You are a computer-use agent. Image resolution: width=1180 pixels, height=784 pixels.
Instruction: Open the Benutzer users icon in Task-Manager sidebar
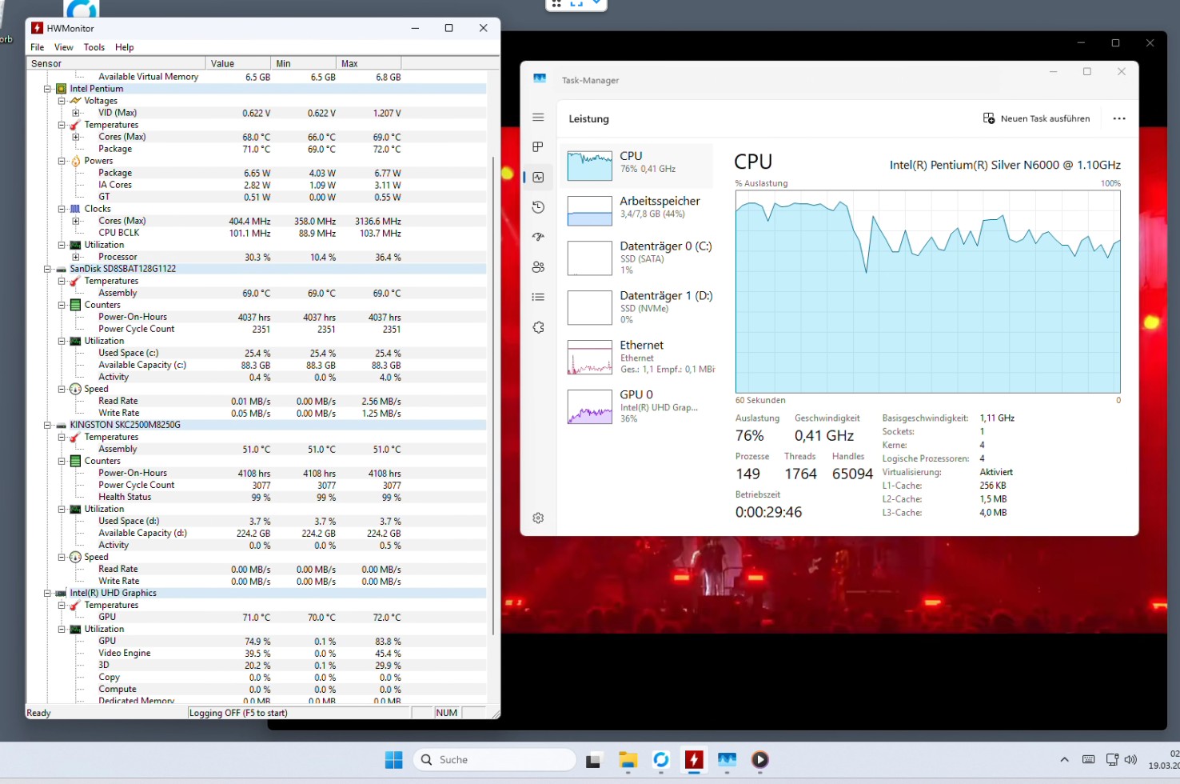(x=538, y=267)
